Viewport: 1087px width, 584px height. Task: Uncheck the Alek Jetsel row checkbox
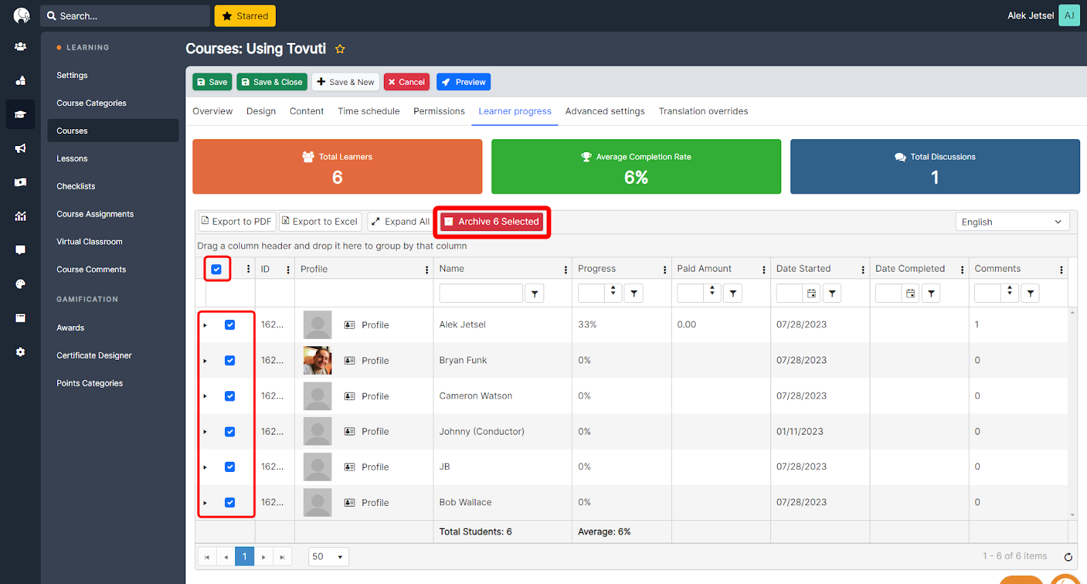[230, 325]
